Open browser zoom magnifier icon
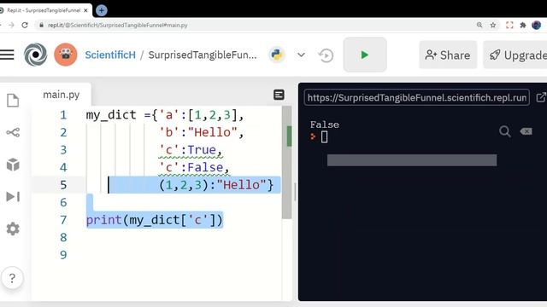The height and width of the screenshot is (307, 547). pos(479,25)
